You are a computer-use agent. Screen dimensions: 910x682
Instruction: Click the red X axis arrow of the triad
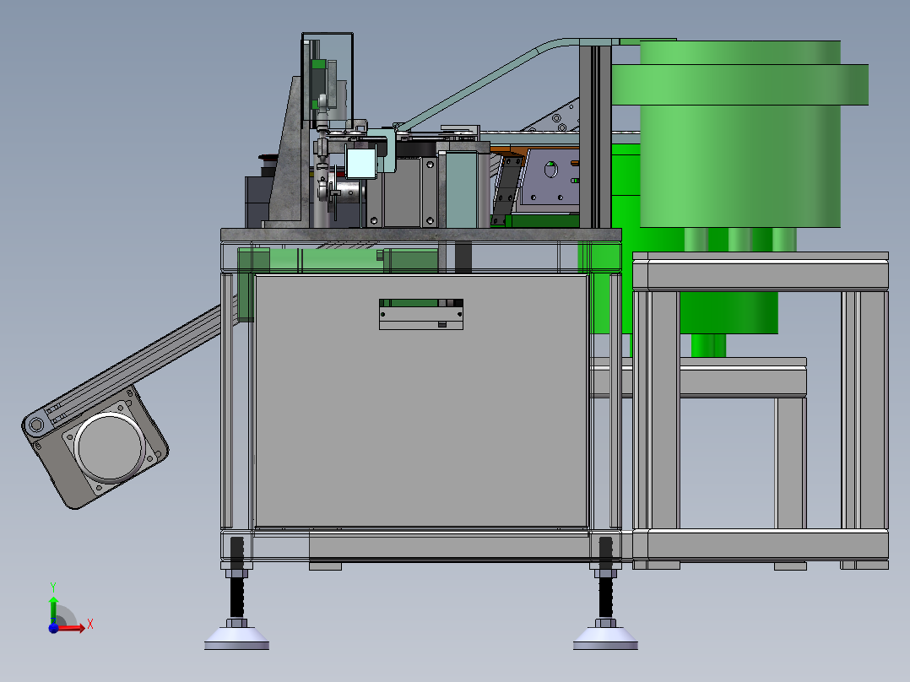click(71, 628)
